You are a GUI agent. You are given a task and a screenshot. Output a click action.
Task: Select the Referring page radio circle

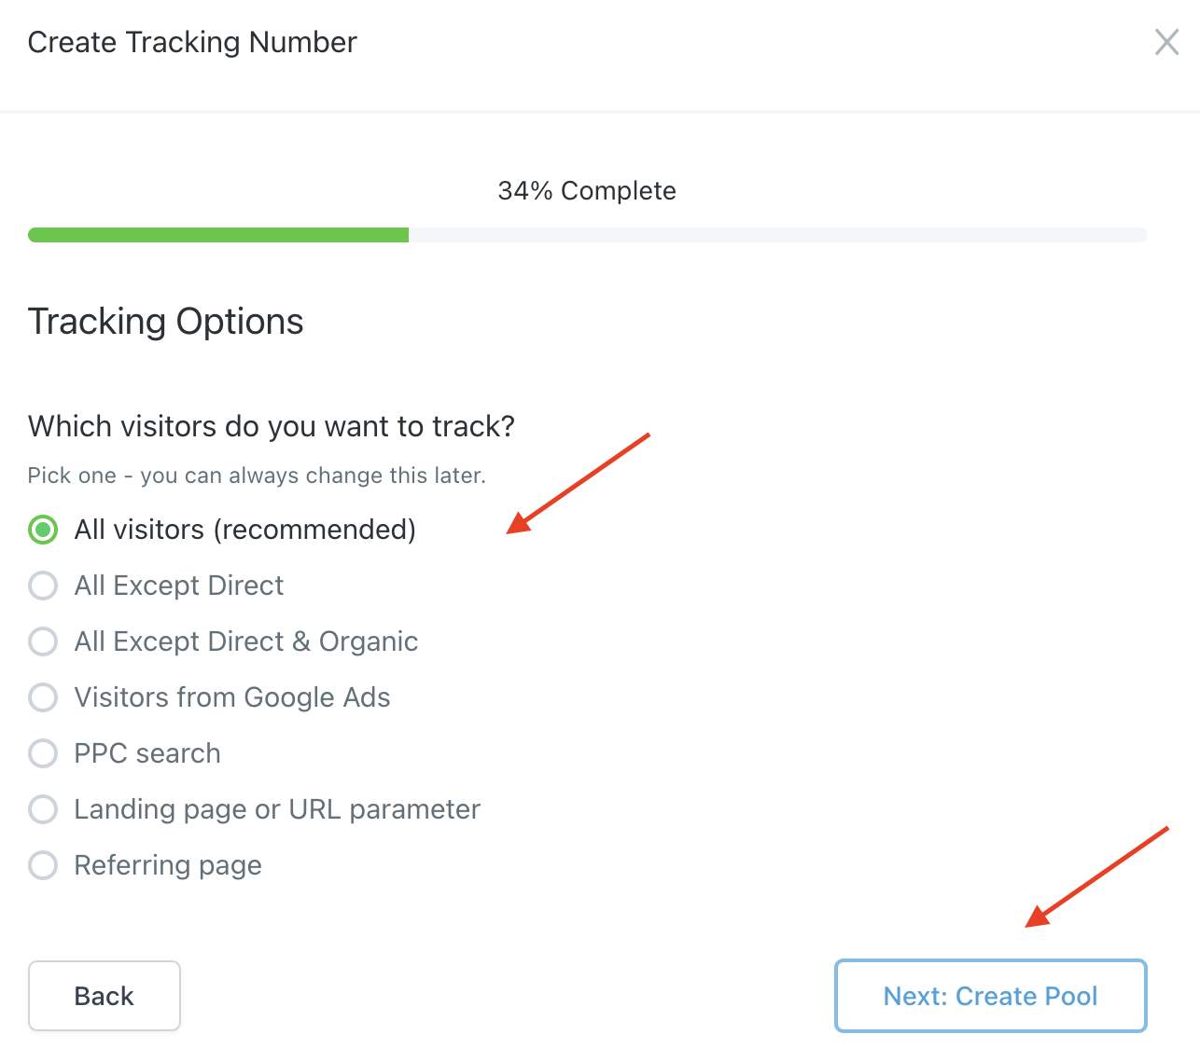[43, 865]
